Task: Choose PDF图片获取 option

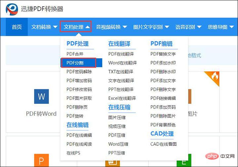Action: [x=79, y=98]
